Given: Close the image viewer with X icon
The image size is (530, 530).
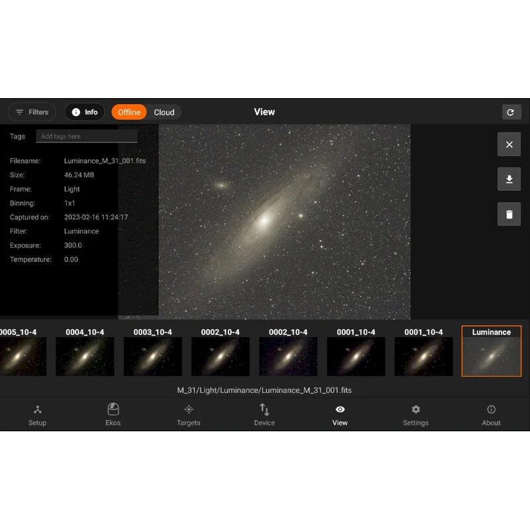Looking at the screenshot, I should point(509,144).
